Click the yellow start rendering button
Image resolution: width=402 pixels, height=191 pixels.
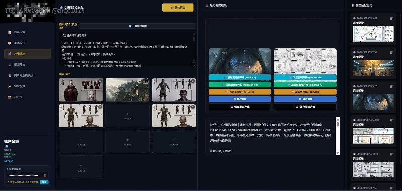coord(178,8)
